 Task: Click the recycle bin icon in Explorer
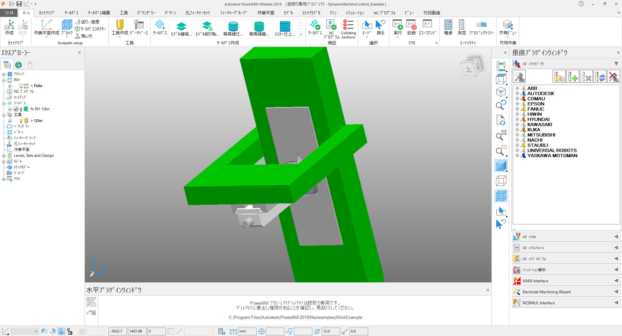[x=30, y=65]
